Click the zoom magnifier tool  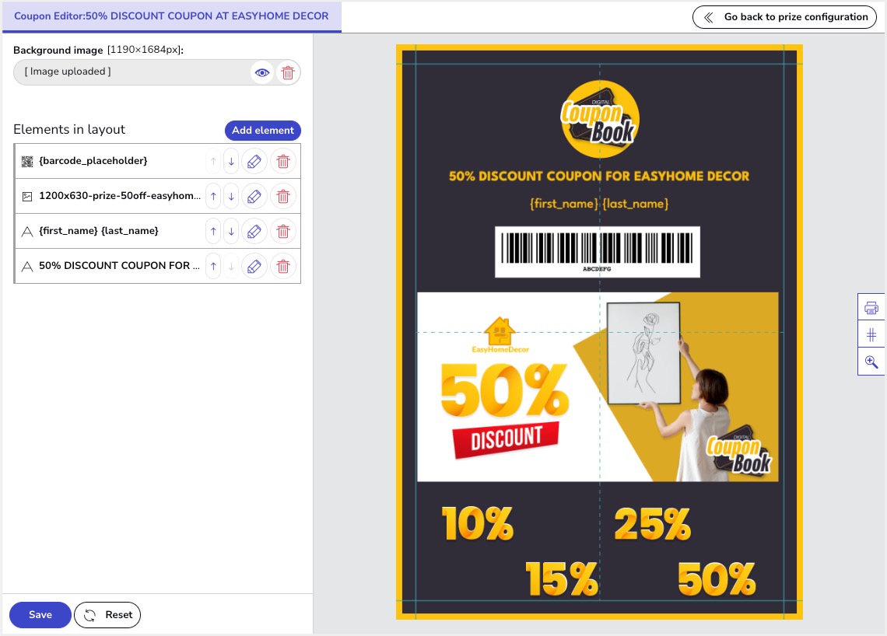(x=871, y=362)
